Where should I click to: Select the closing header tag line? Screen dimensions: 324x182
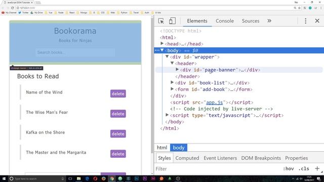pyautogui.click(x=187, y=76)
